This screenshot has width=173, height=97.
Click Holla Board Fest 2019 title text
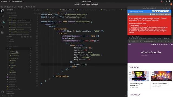tap(160, 84)
